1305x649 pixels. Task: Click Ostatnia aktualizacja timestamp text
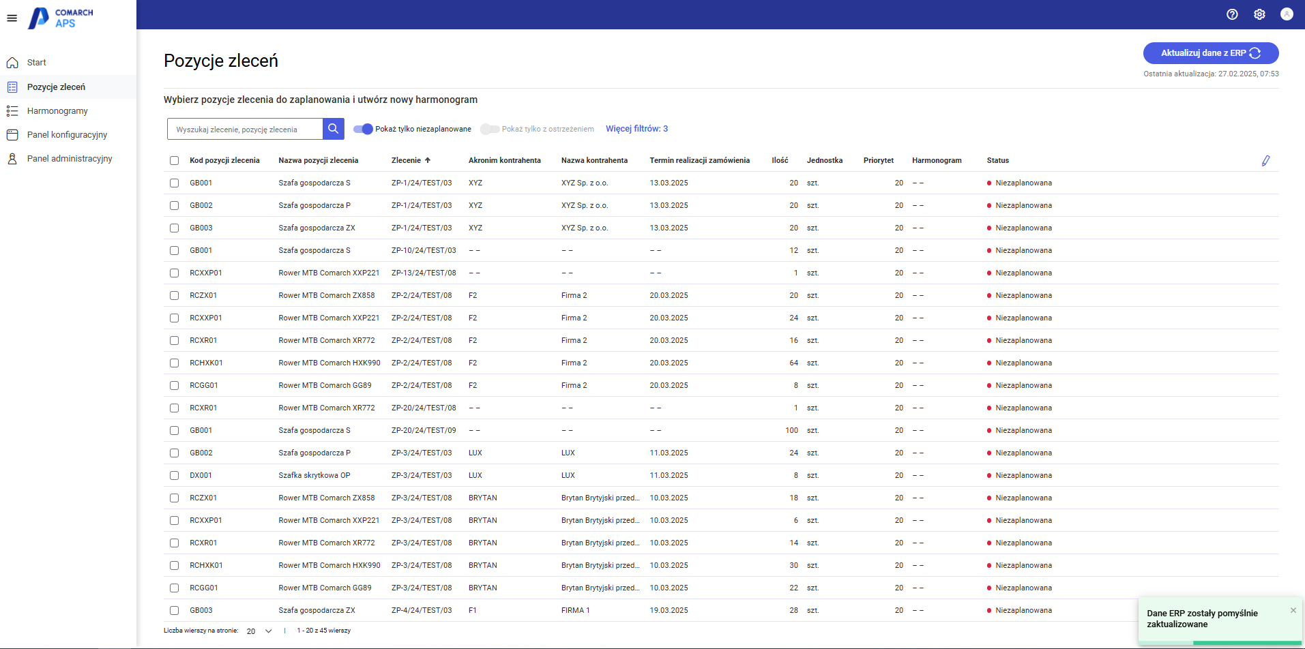[x=1211, y=74]
